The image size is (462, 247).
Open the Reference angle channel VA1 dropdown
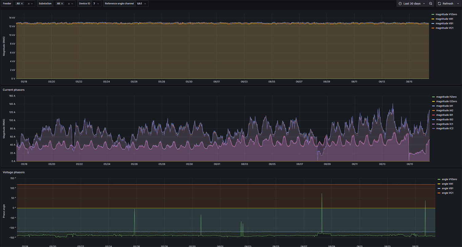142,4
